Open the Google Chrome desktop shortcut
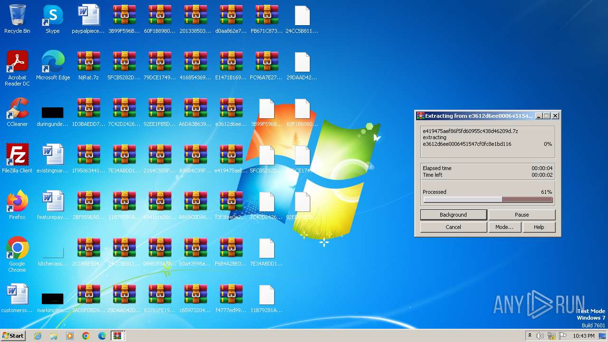 tap(17, 248)
